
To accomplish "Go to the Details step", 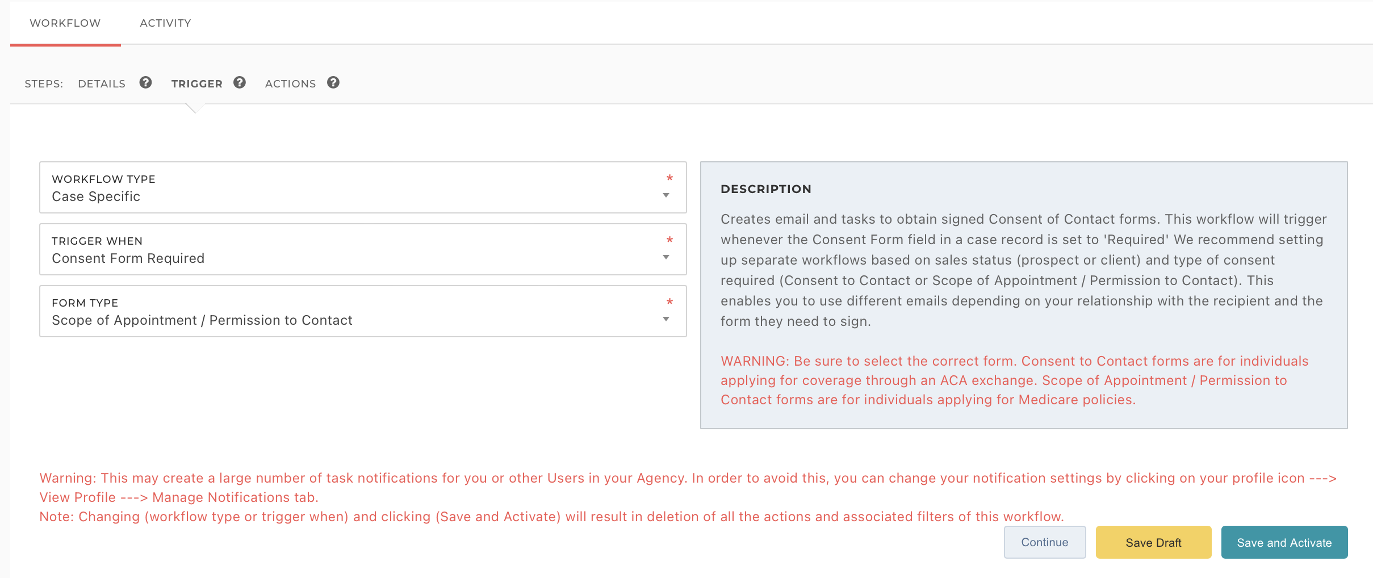I will pos(102,84).
